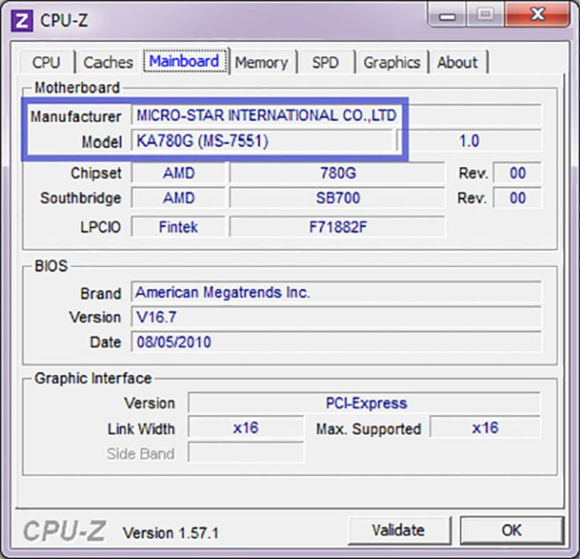Close the CPU-Z window

[x=537, y=15]
